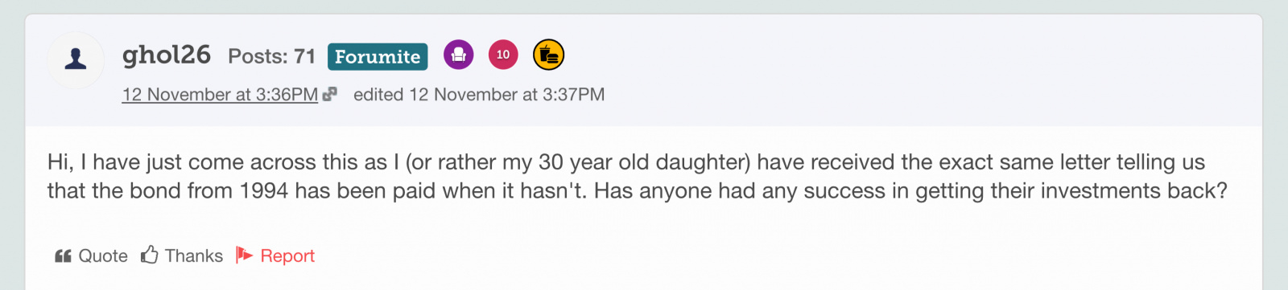This screenshot has width=1288, height=290.
Task: Click the yellow burger and drink badge icon
Action: [x=548, y=55]
